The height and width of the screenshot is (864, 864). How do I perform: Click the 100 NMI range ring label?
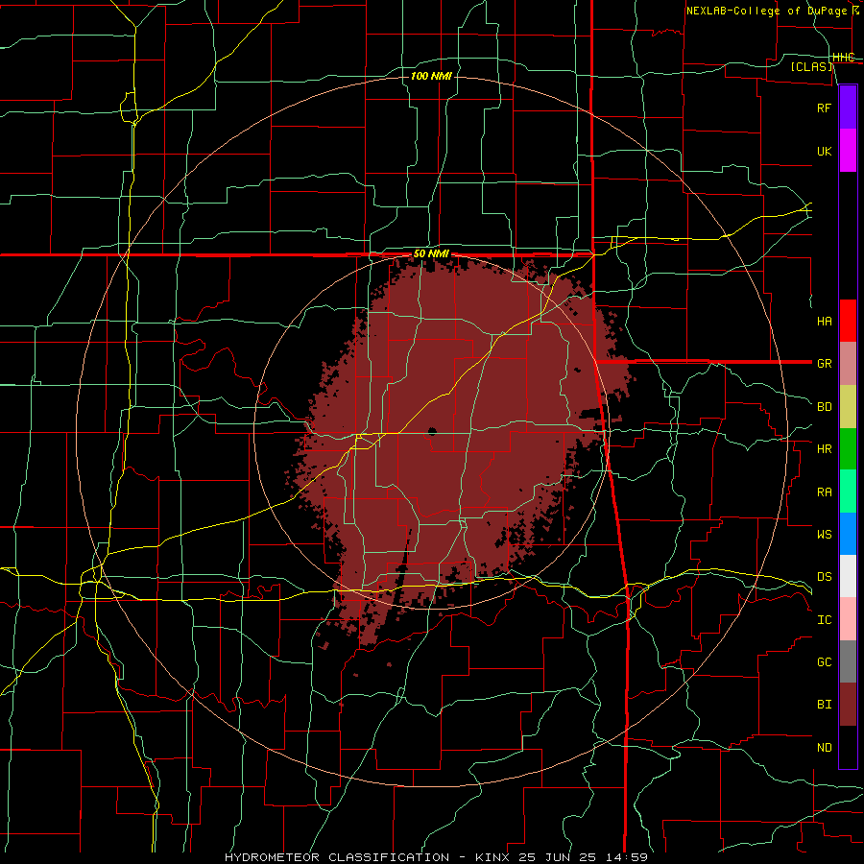click(431, 76)
